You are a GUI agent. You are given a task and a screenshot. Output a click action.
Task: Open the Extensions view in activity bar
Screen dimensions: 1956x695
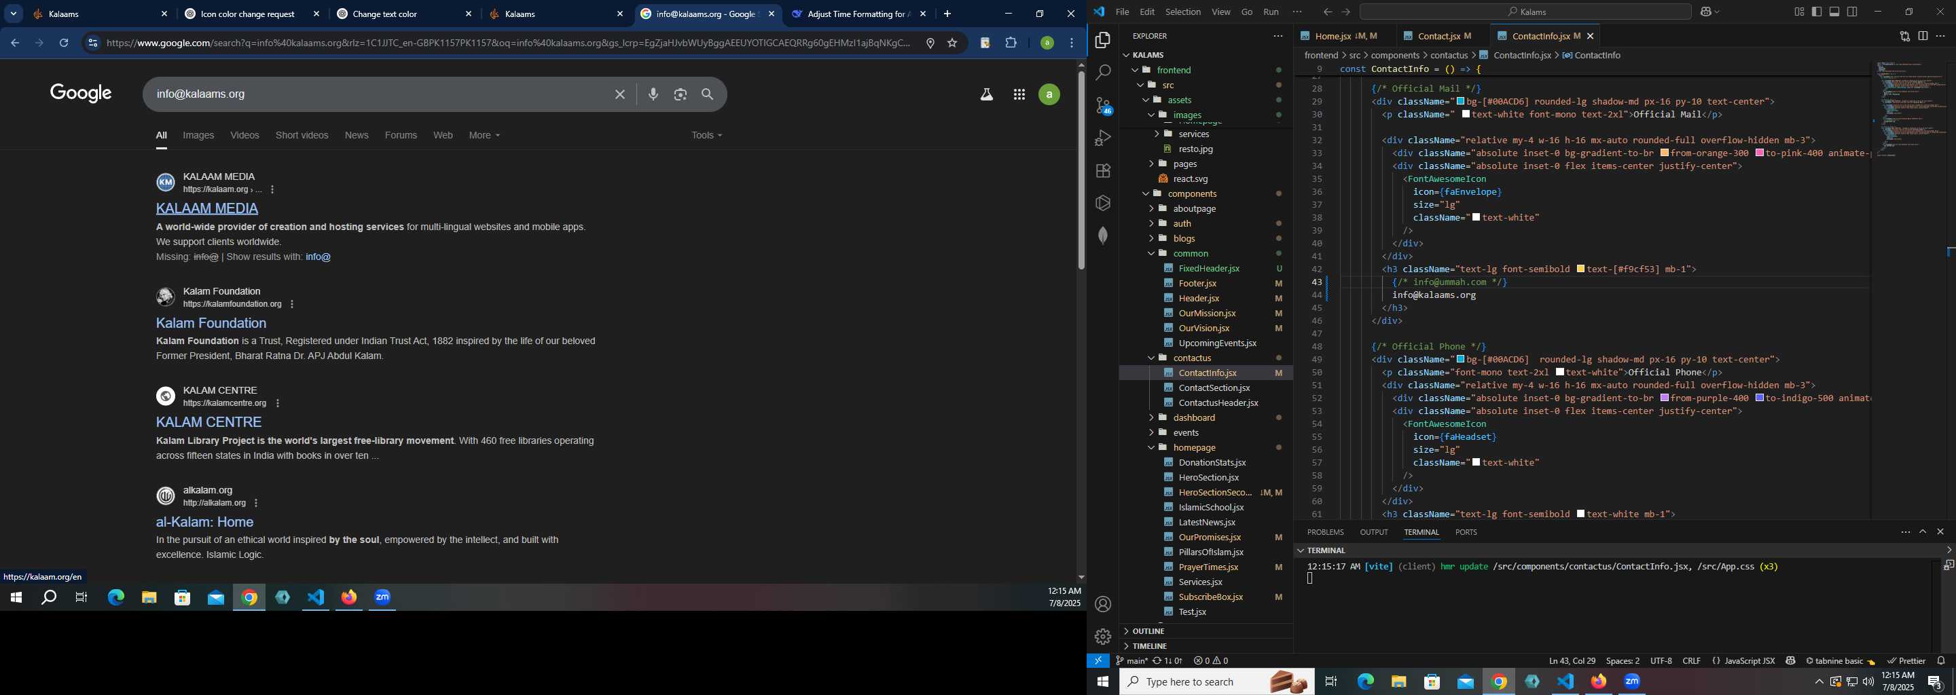(1102, 171)
